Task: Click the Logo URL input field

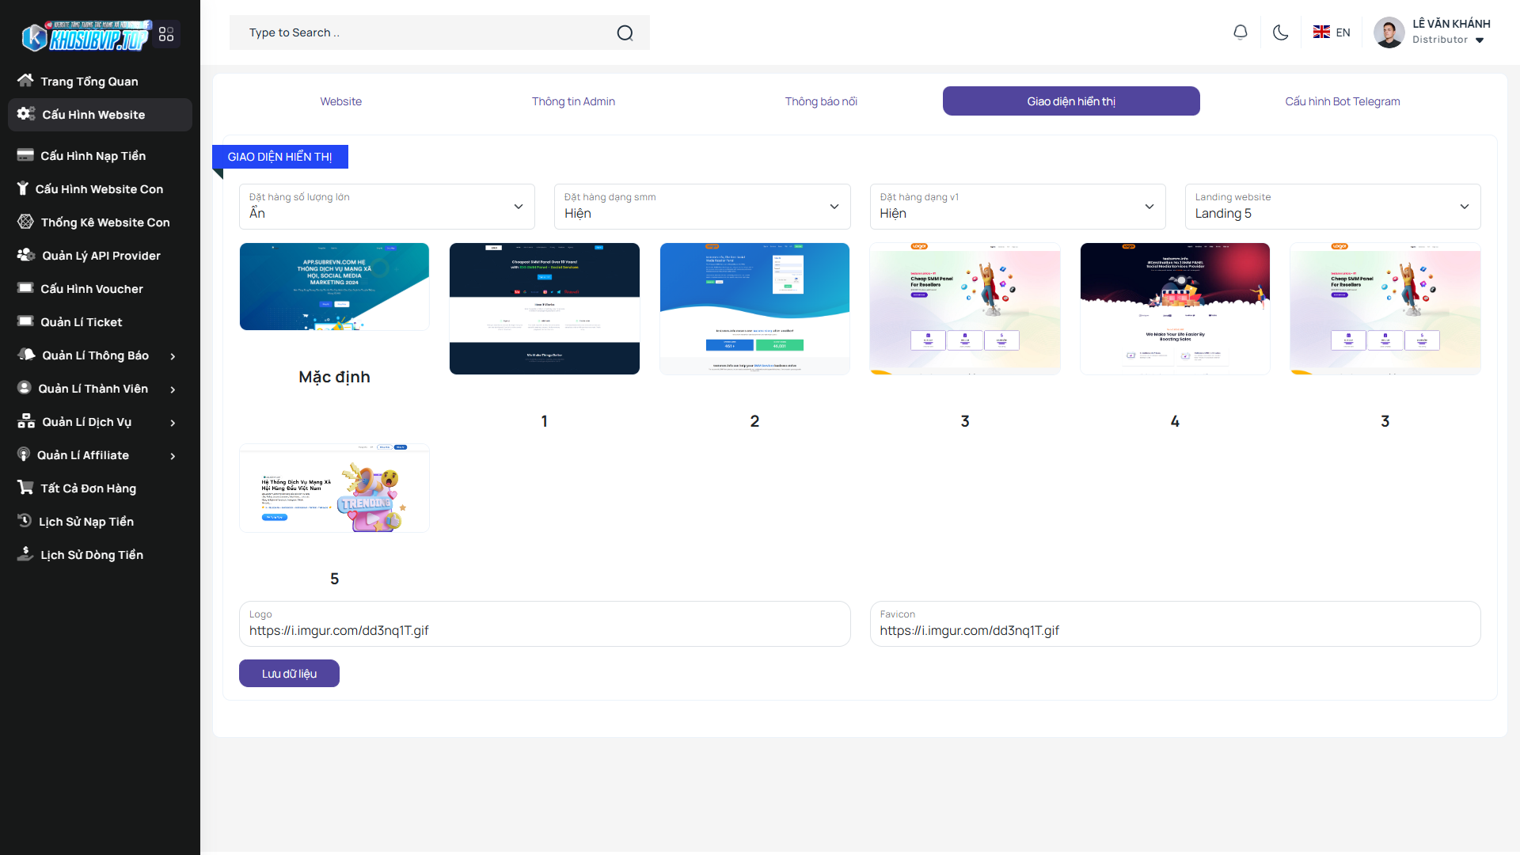Action: [545, 631]
